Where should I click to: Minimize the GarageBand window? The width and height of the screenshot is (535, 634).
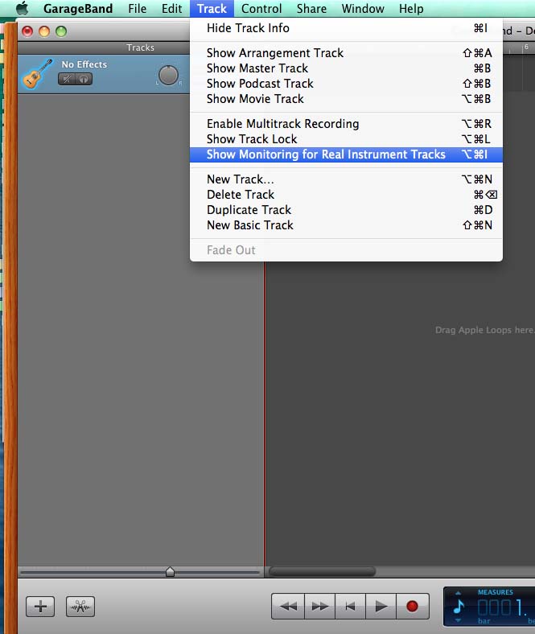pos(44,31)
